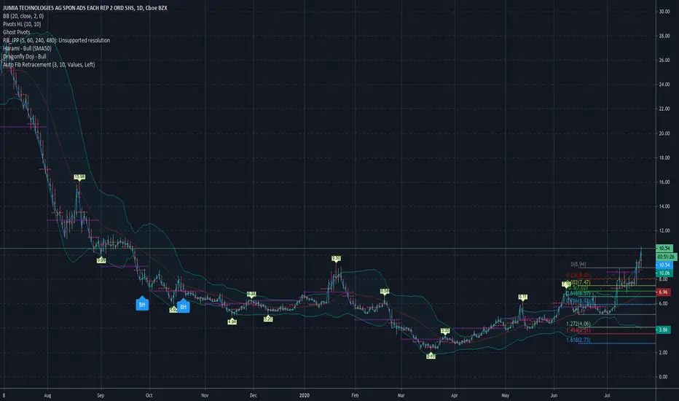679x401 pixels.
Task: Click the red 6.96 price axis label
Action: coord(664,292)
